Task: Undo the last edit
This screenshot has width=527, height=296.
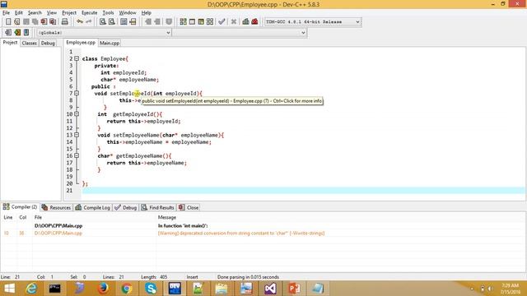Action: (x=80, y=21)
